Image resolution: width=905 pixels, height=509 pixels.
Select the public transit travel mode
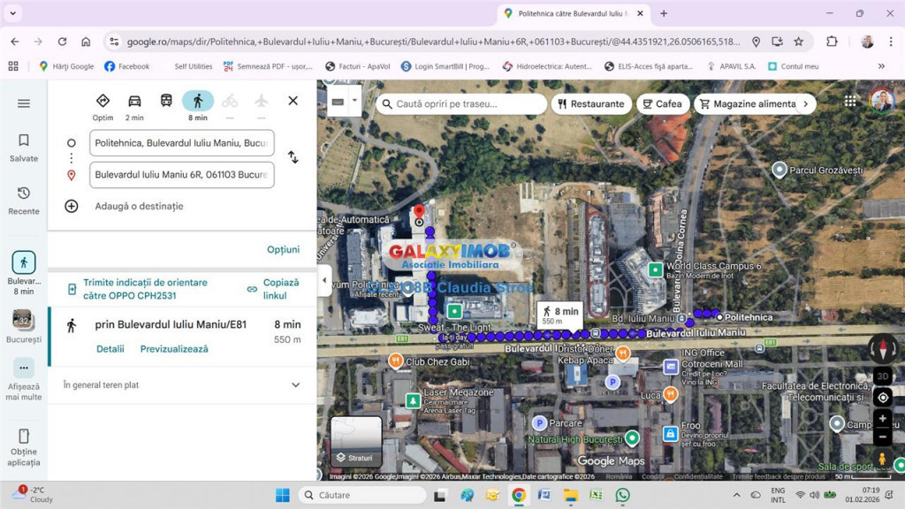pos(166,102)
